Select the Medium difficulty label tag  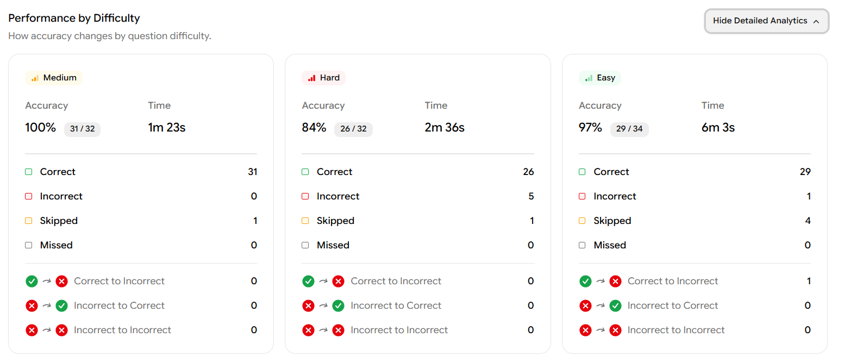54,78
